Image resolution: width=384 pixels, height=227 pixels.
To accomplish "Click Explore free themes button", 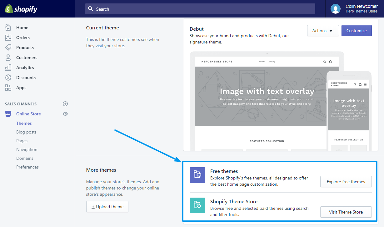I will tap(346, 182).
